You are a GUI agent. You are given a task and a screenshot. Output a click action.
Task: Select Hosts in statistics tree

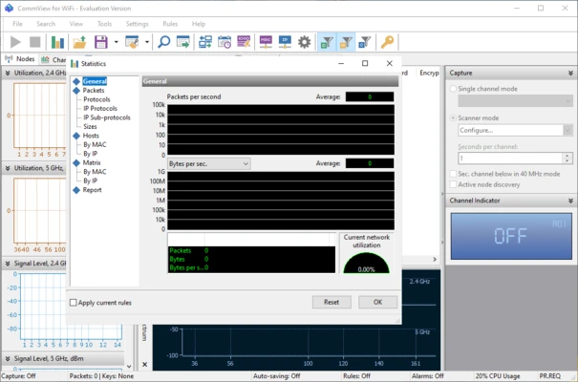pos(91,136)
